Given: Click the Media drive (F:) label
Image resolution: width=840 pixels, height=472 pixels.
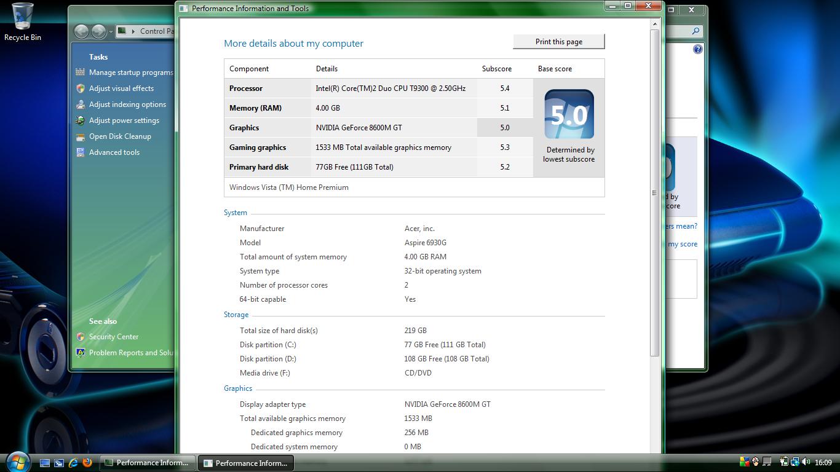Looking at the screenshot, I should tap(265, 373).
